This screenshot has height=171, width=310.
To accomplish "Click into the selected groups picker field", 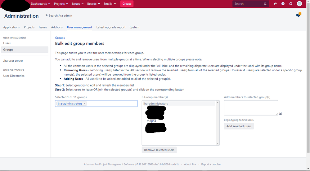I will [96, 103].
